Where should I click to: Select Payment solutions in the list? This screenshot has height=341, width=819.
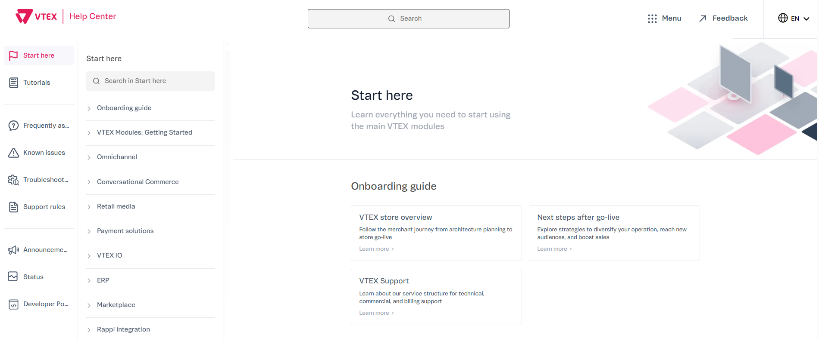125,231
